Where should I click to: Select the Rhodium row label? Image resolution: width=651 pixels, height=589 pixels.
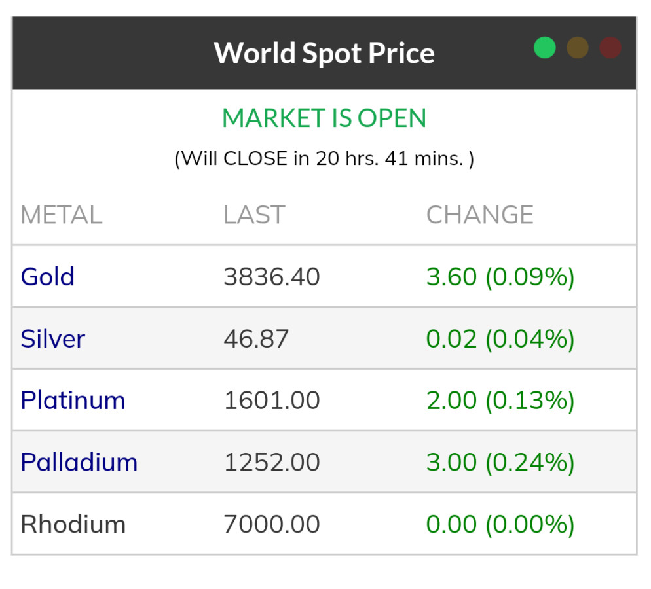[73, 524]
